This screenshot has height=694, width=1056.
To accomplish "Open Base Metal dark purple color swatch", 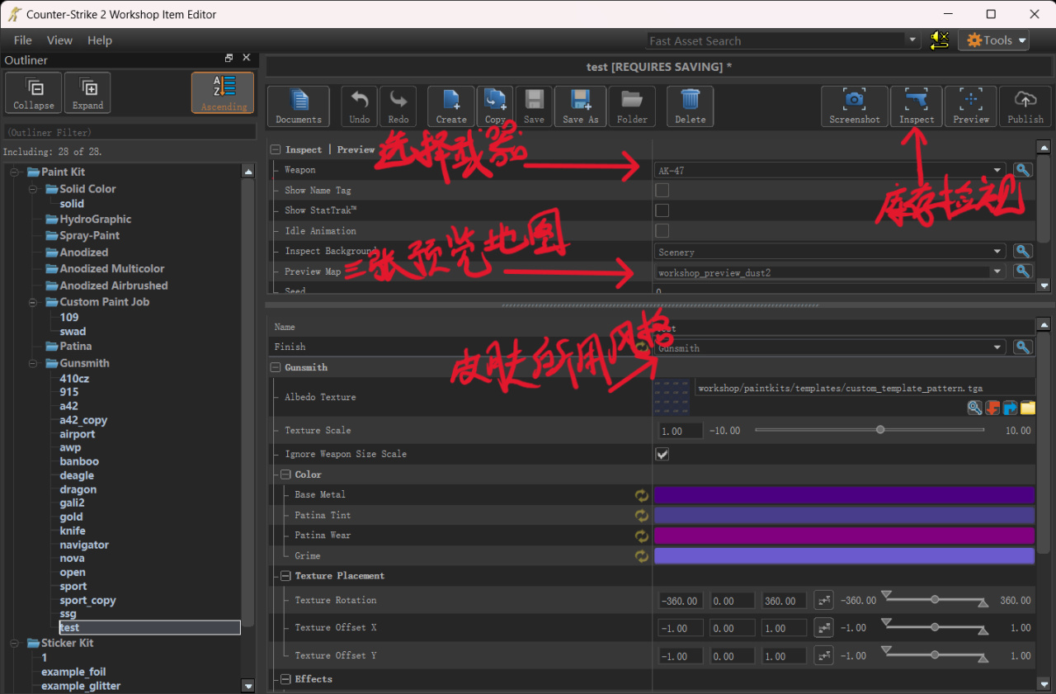I will [844, 495].
